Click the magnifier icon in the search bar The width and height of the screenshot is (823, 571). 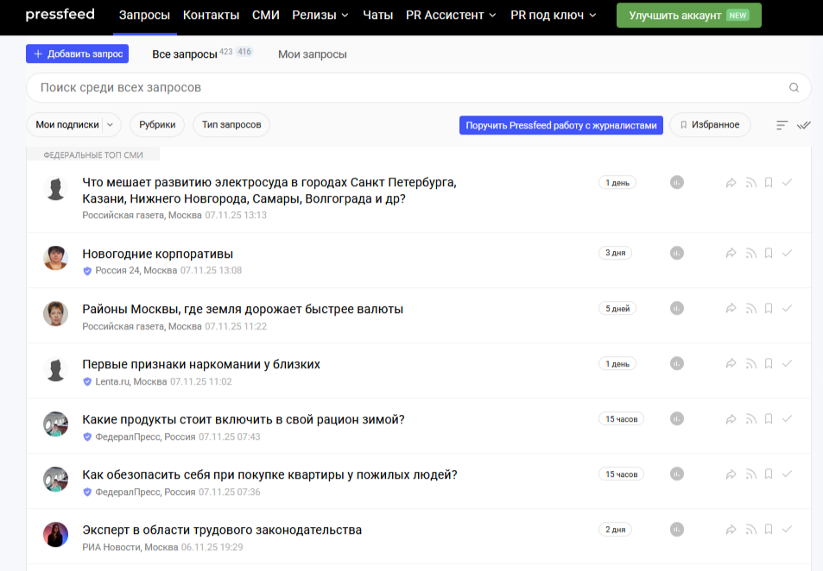coord(794,87)
